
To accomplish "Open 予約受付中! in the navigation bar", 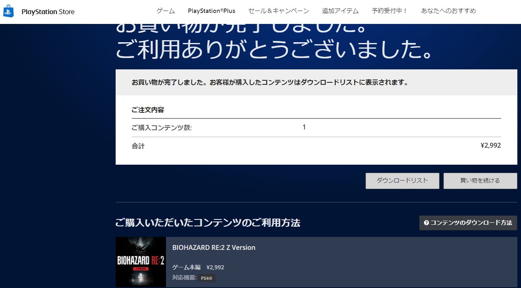I will (390, 11).
